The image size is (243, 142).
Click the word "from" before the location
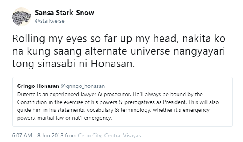coord(70,135)
